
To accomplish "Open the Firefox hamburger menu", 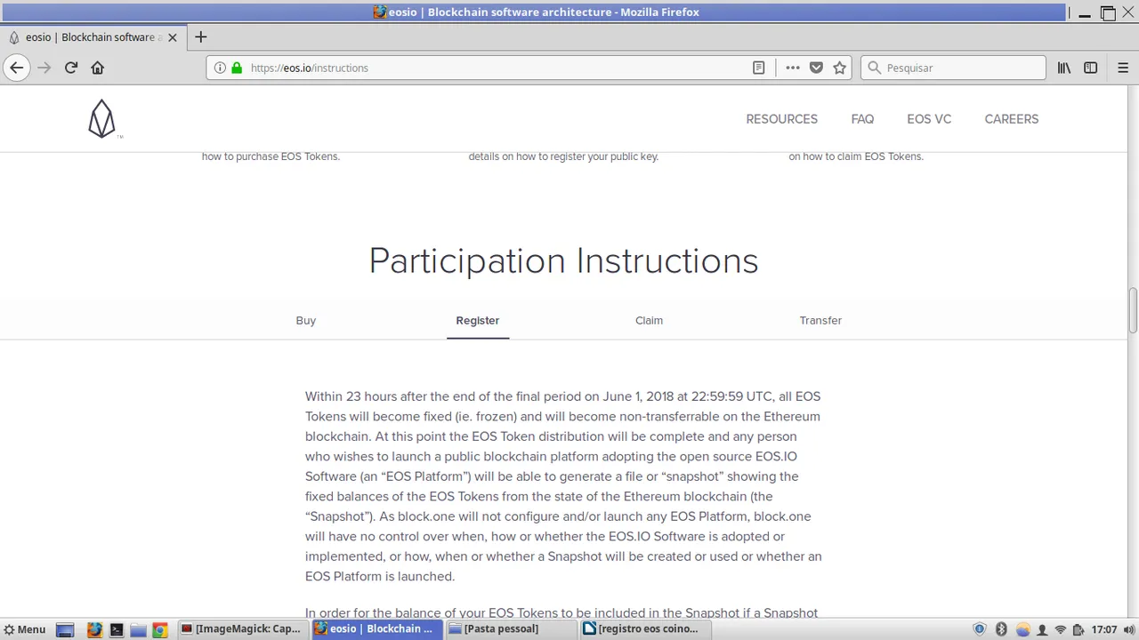I will click(1122, 68).
